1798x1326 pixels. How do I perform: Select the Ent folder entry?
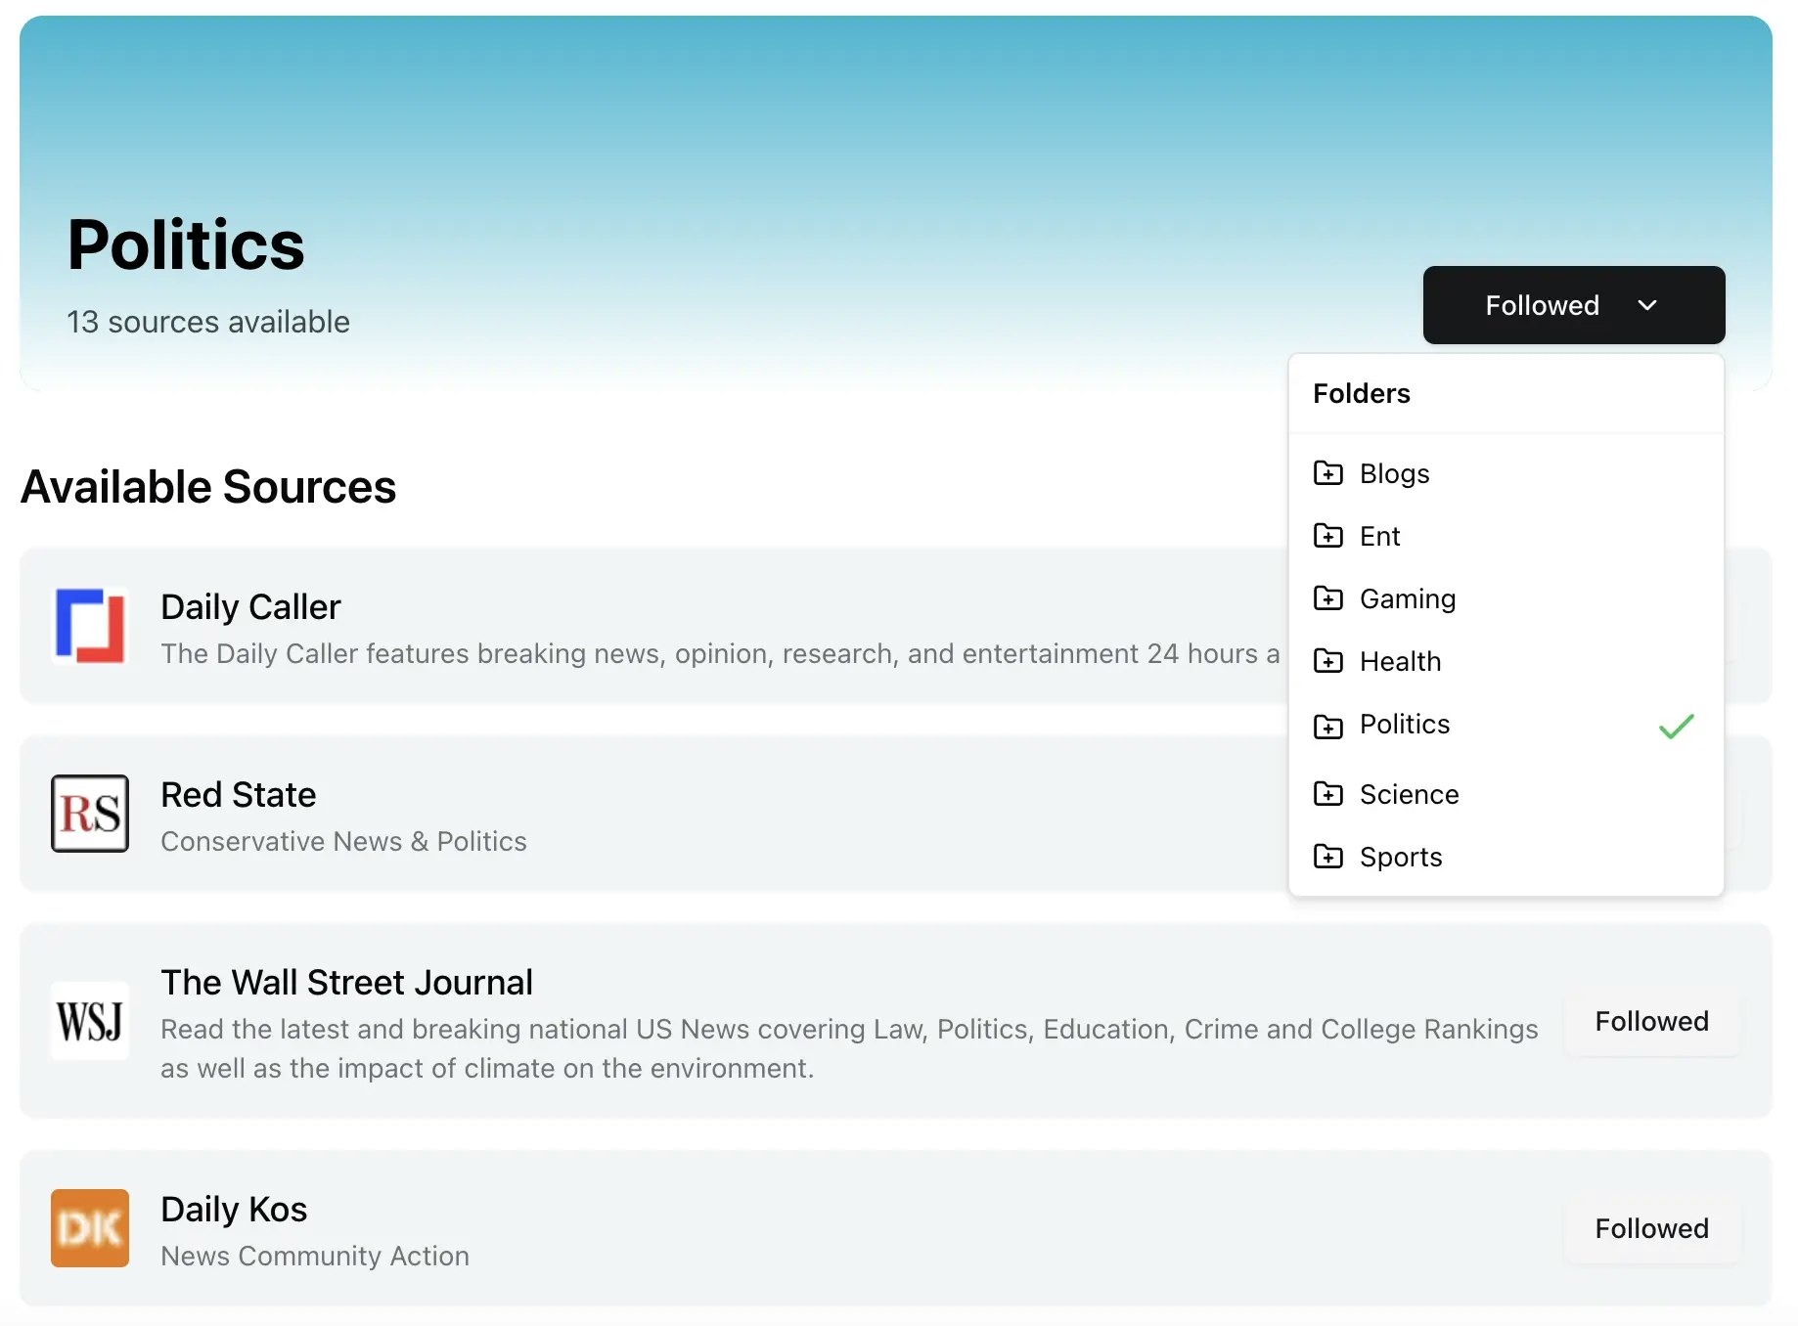1506,536
